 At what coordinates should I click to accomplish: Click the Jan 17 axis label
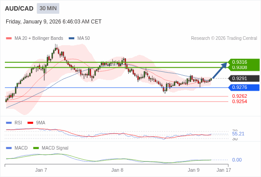pos(224,170)
